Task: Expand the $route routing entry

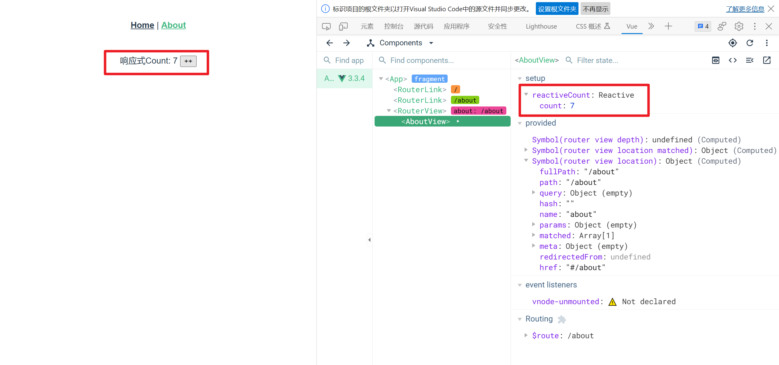Action: click(x=526, y=335)
